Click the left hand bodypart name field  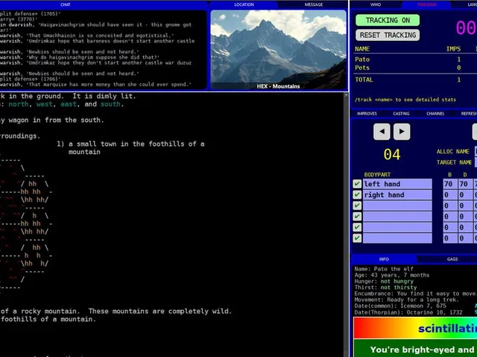[x=397, y=184]
